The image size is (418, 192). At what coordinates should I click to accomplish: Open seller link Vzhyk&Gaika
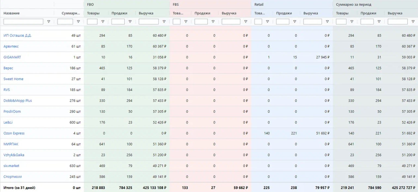(x=14, y=155)
